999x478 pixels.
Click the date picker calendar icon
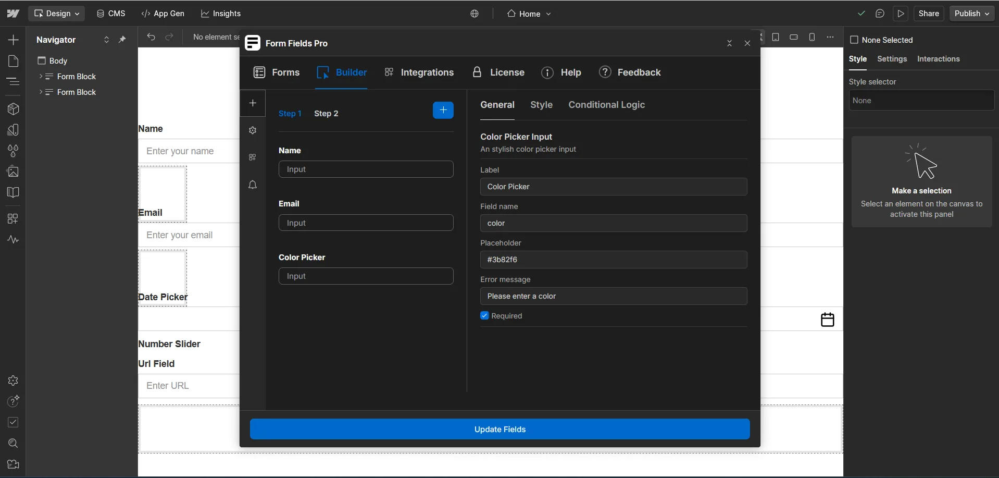click(x=828, y=320)
